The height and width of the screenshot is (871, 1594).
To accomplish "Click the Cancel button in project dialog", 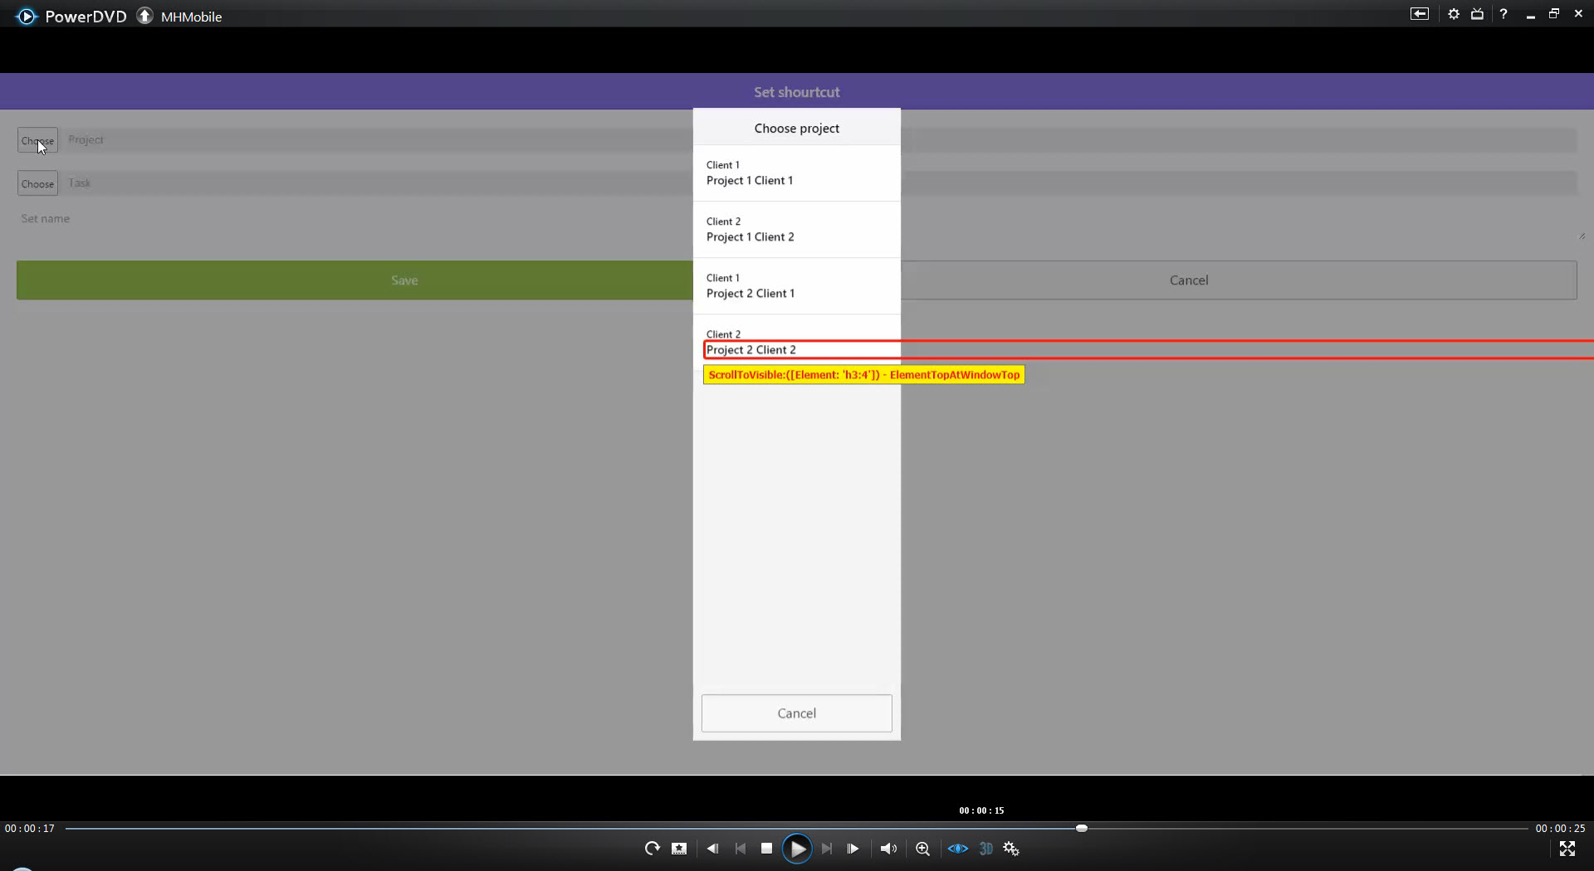I will pos(796,713).
